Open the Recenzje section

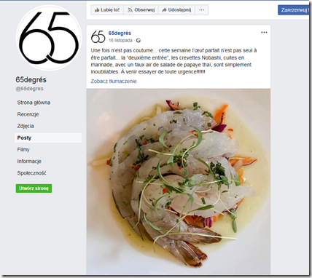(x=28, y=114)
